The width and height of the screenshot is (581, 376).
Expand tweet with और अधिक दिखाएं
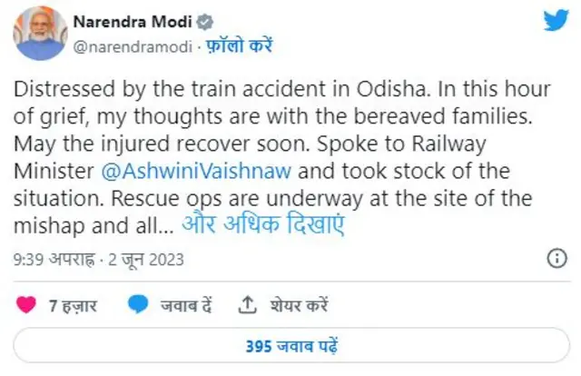pyautogui.click(x=264, y=223)
